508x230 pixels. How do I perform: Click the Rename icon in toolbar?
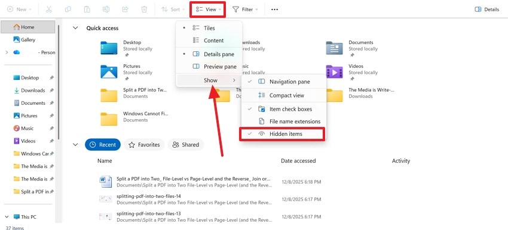106,10
